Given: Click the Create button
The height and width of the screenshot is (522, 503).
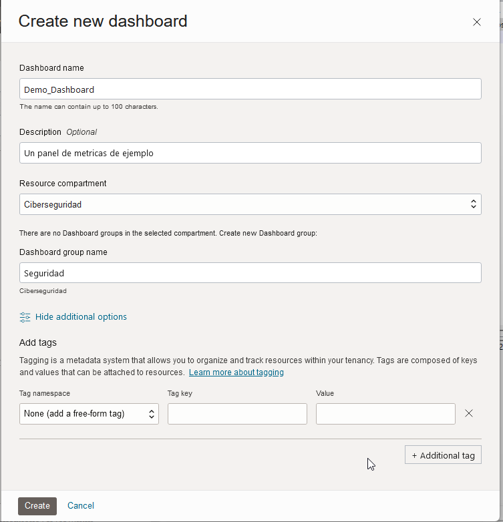Looking at the screenshot, I should point(37,506).
